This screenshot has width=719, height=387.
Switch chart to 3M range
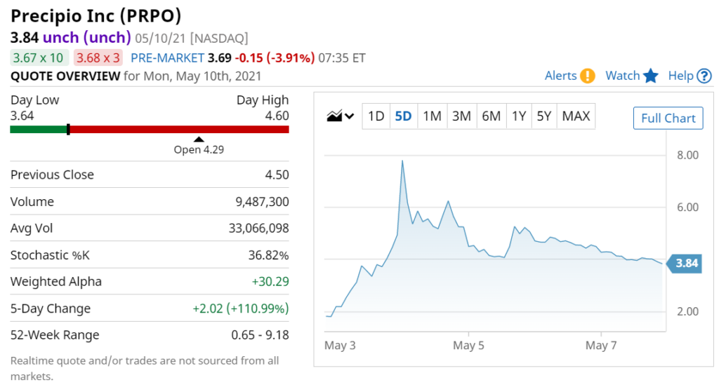point(461,116)
